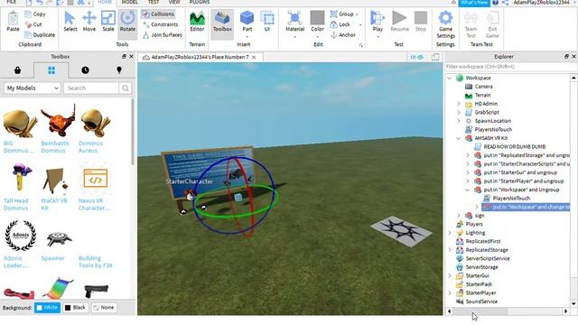Toggle Constraints option
Image resolution: width=578 pixels, height=325 pixels.
click(x=161, y=24)
